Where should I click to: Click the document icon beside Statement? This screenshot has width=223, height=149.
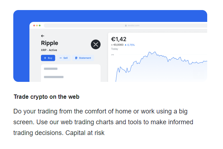pyautogui.click(x=76, y=58)
